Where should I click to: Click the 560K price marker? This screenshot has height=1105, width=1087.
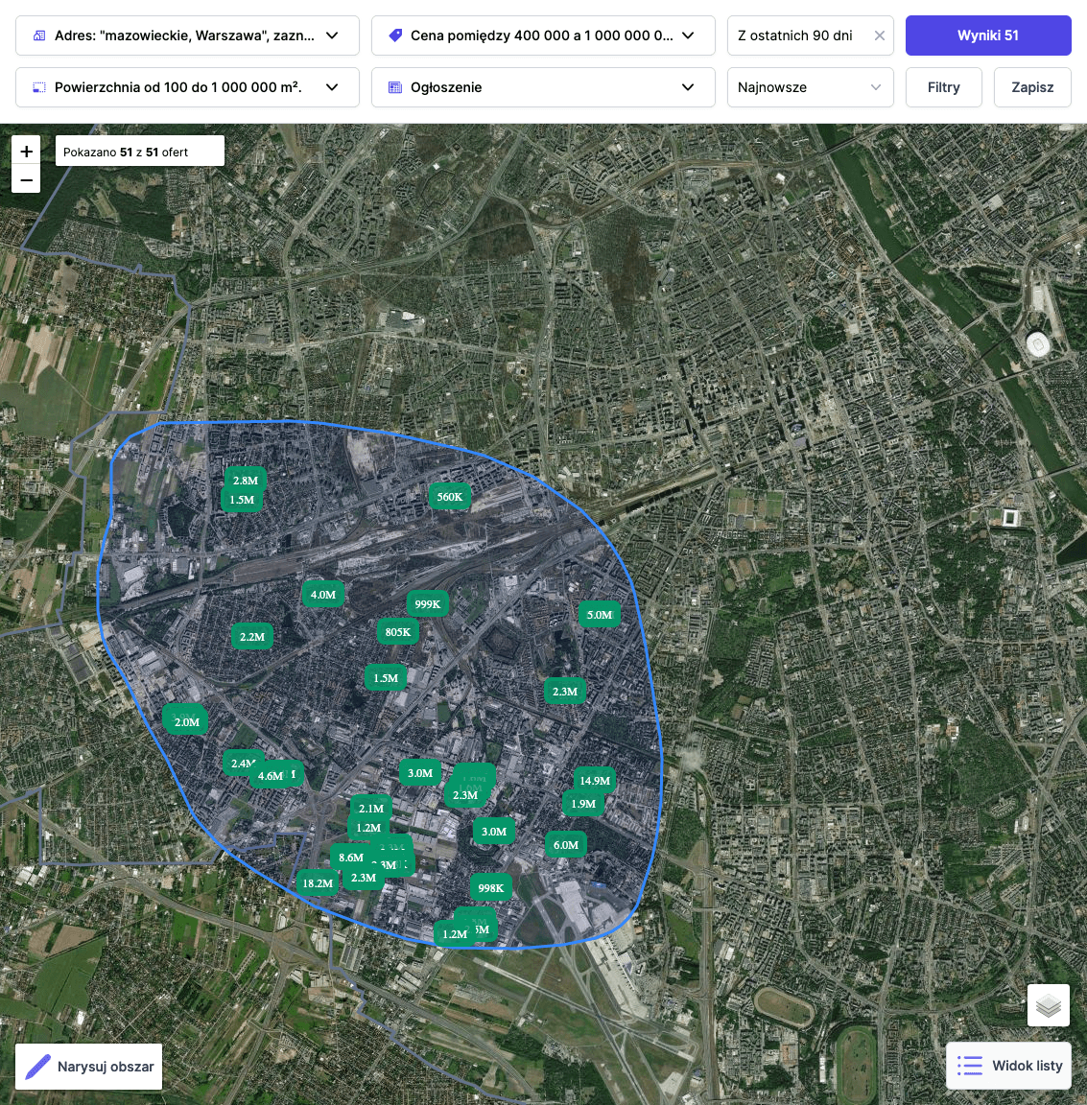449,497
